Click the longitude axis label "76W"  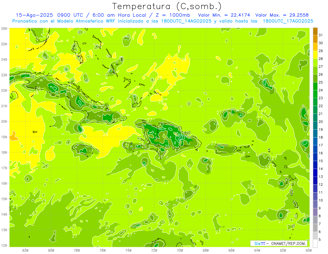(103, 250)
